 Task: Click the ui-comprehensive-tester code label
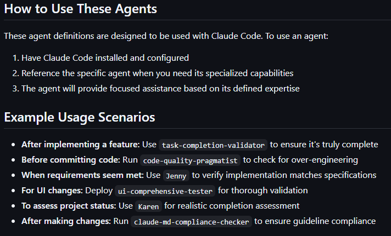[165, 191]
